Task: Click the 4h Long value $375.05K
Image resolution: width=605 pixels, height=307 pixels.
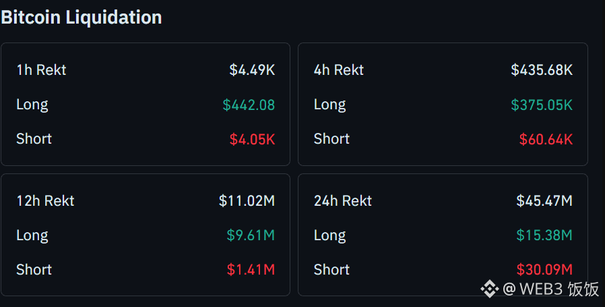Action: (x=542, y=105)
